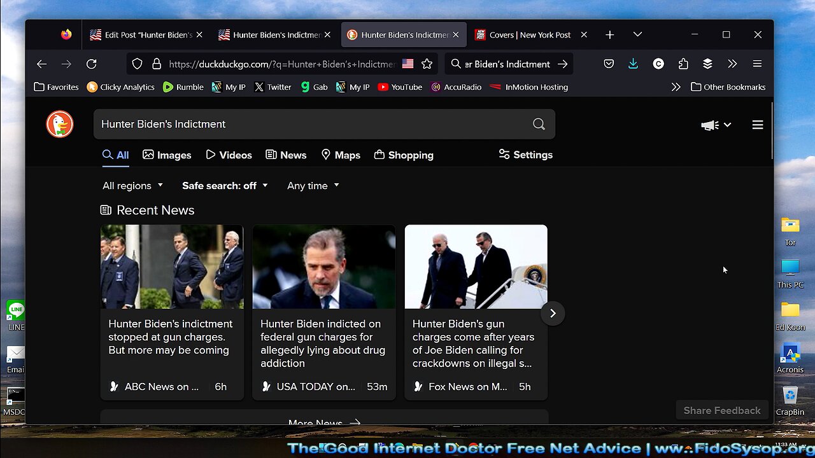Submit browser search bar with arrow
Viewport: 815px width, 458px height.
coord(562,64)
